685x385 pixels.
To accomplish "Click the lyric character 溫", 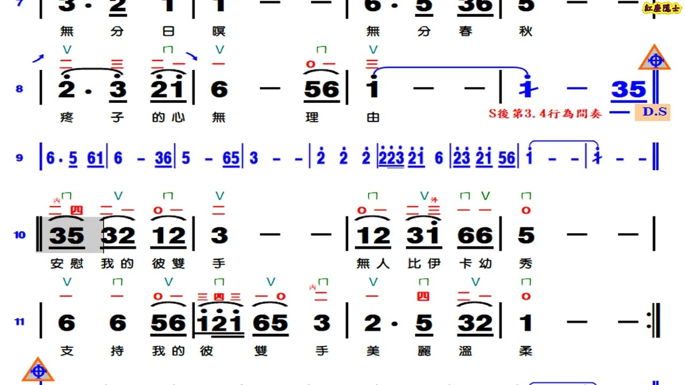I will pyautogui.click(x=466, y=351).
